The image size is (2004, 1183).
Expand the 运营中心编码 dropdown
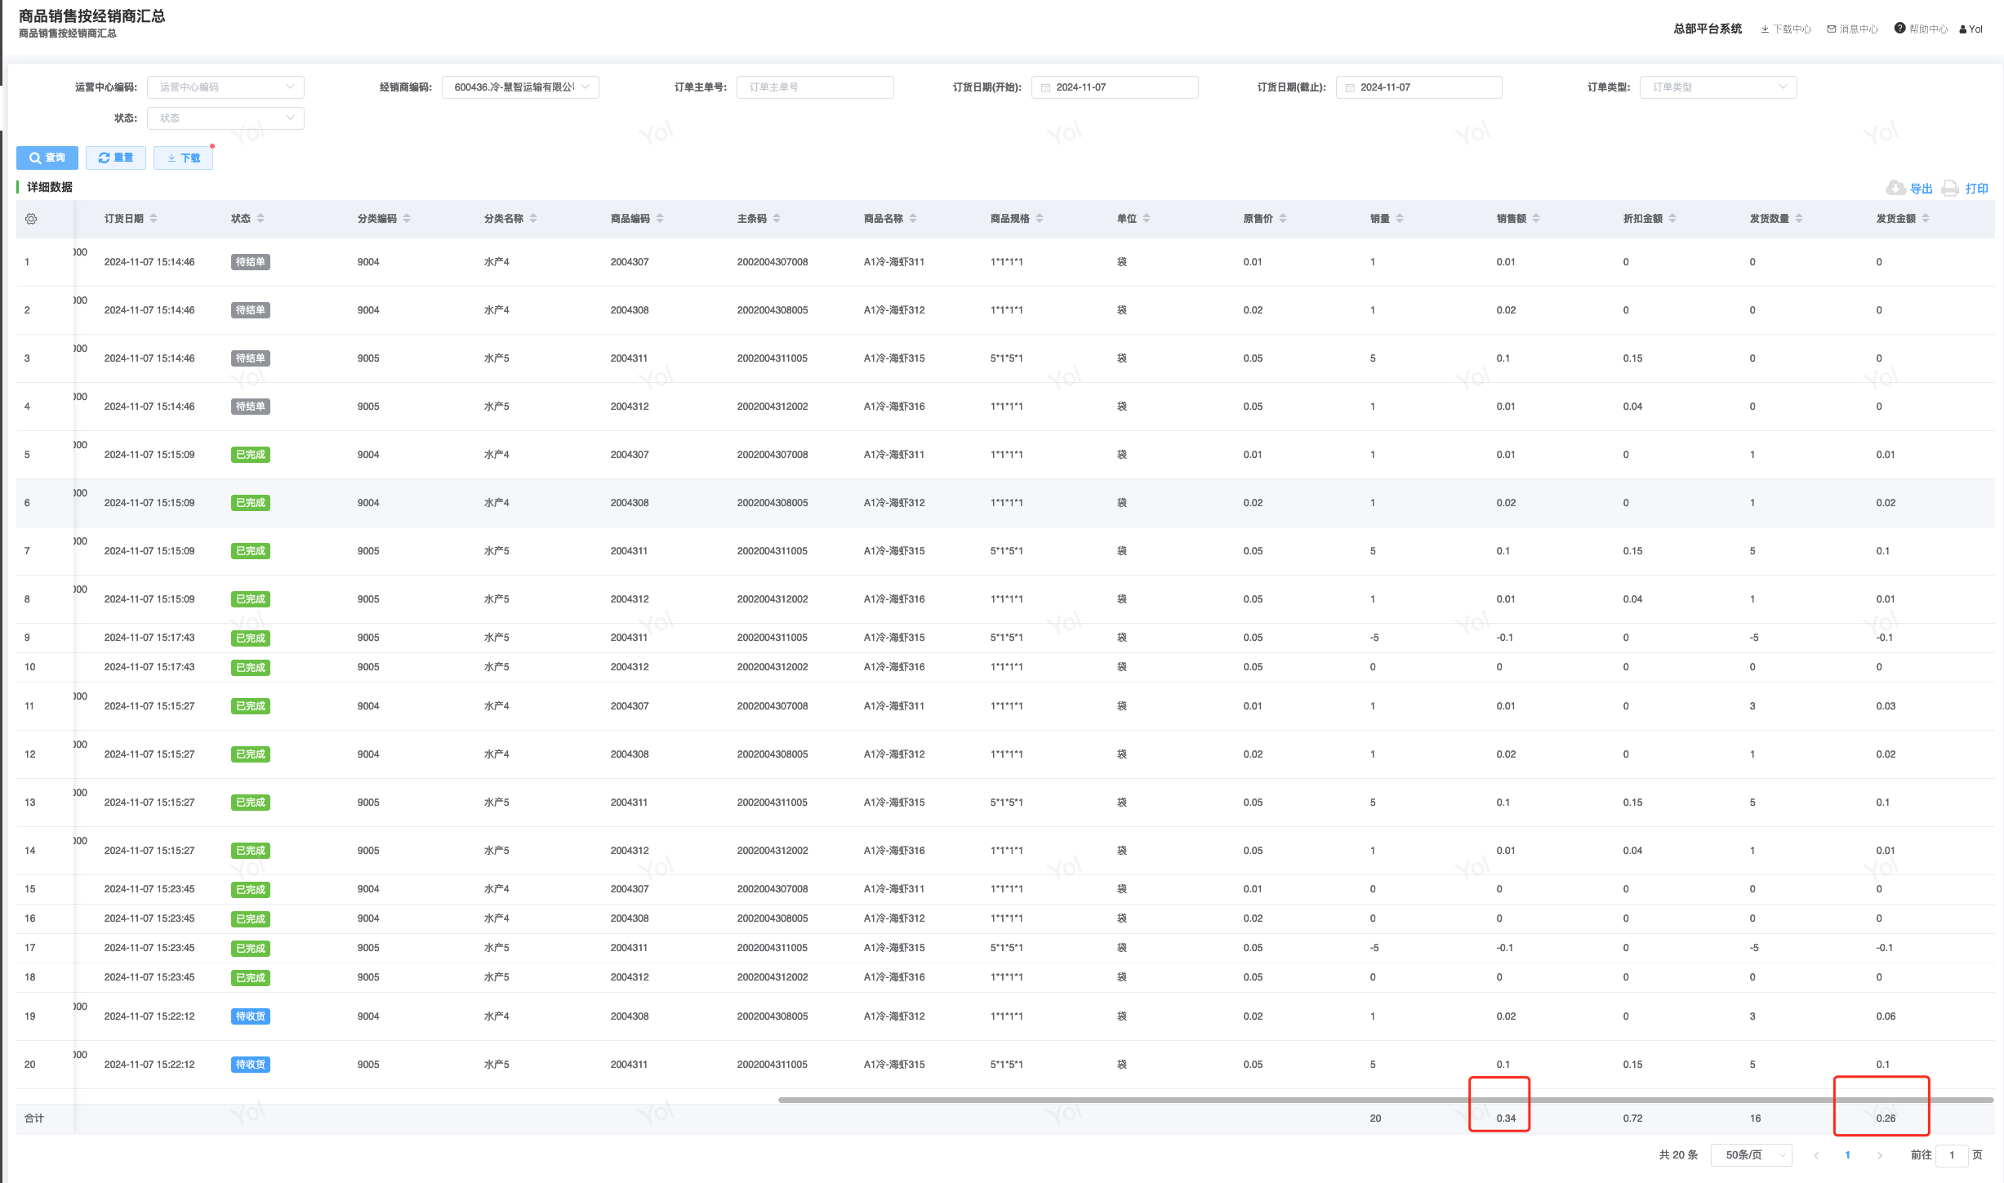(225, 87)
